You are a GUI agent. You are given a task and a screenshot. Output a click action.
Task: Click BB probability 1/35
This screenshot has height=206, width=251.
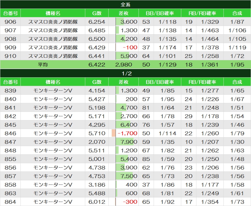167,142
